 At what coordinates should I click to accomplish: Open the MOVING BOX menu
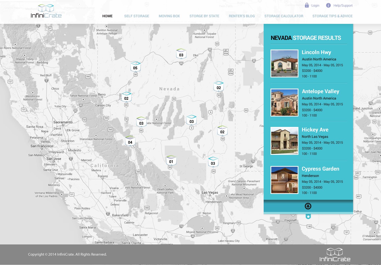click(169, 16)
